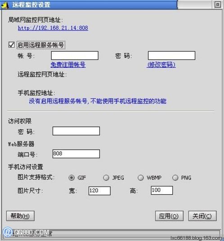
Task: Click the app icon in the title bar
Action: tap(5, 5)
